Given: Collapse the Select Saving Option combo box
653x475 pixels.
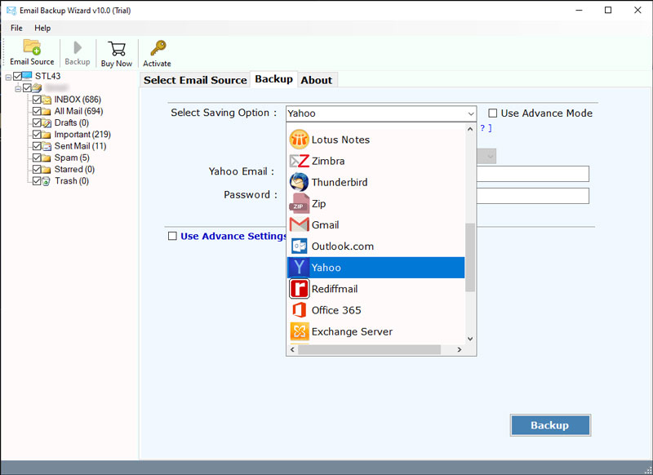Looking at the screenshot, I should [471, 113].
